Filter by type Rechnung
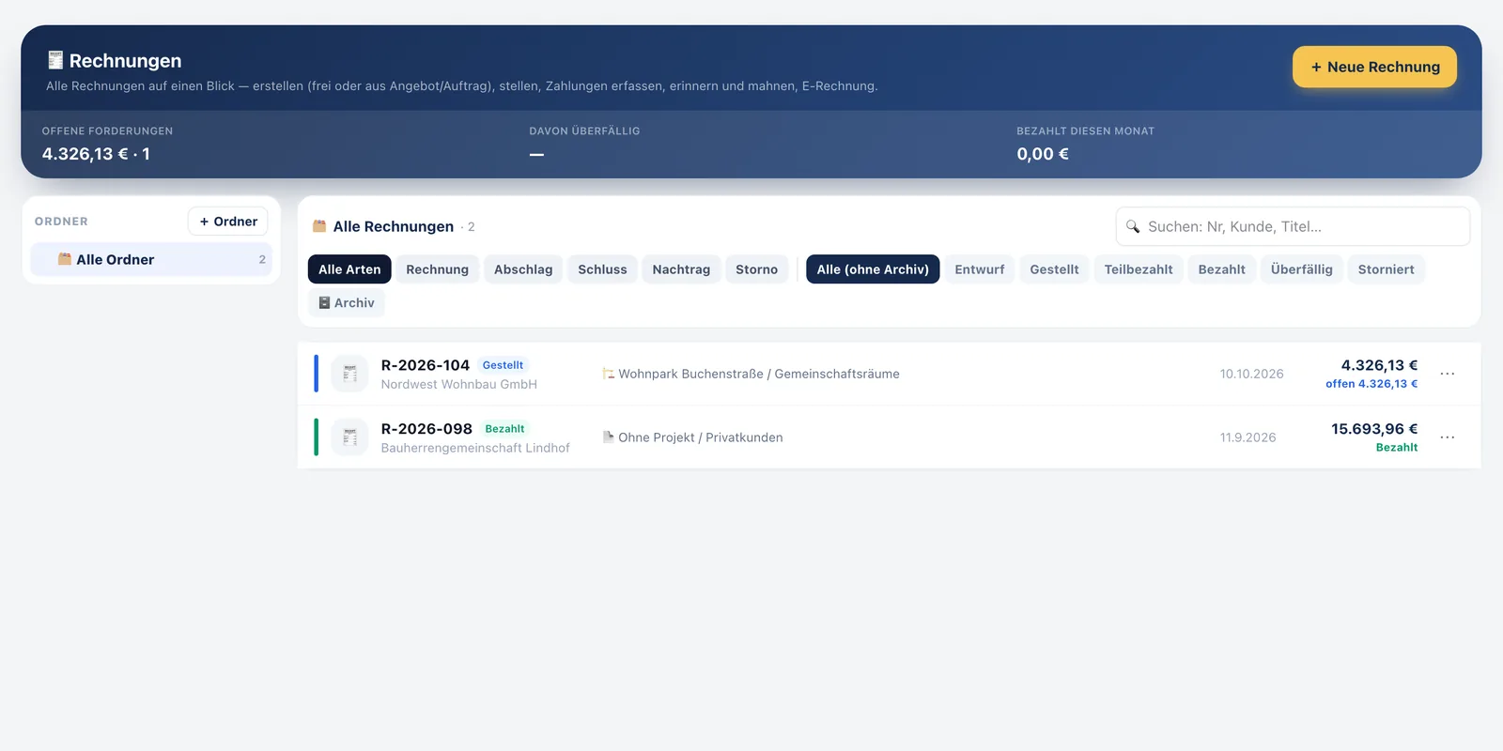The width and height of the screenshot is (1503, 751). click(437, 269)
